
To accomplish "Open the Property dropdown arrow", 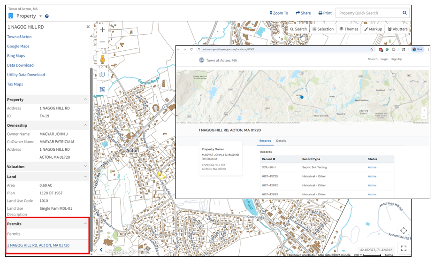I will pyautogui.click(x=40, y=16).
